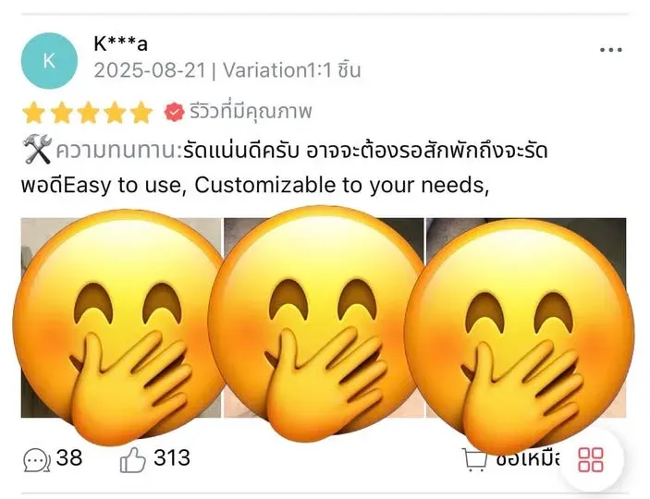Screen dimensions: 650x499
Task: Tap the K profile avatar
Action: click(x=49, y=61)
